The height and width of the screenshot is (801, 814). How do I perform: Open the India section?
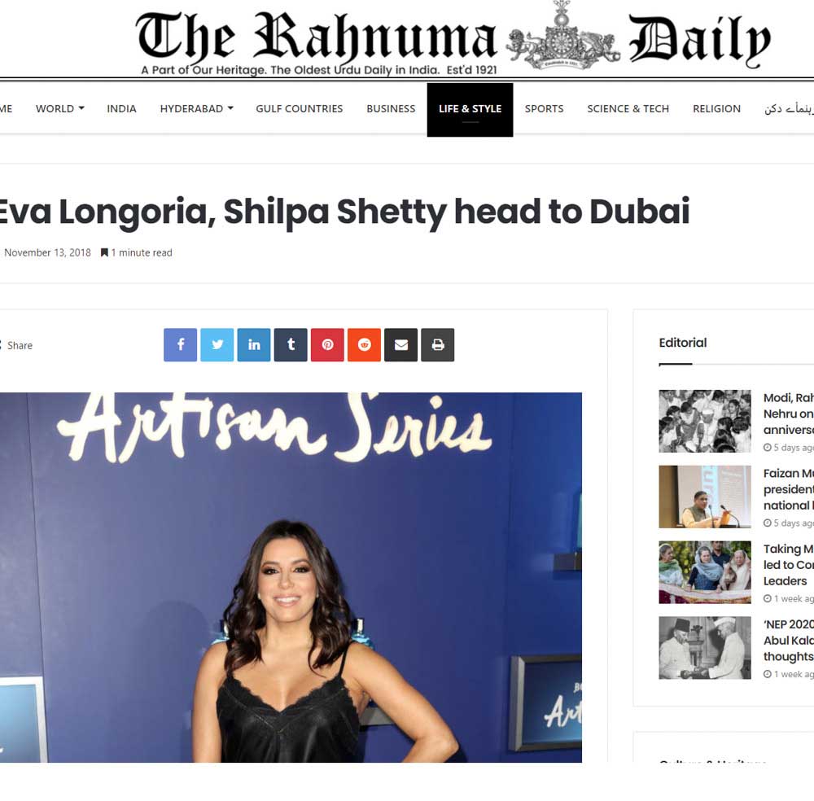click(121, 108)
